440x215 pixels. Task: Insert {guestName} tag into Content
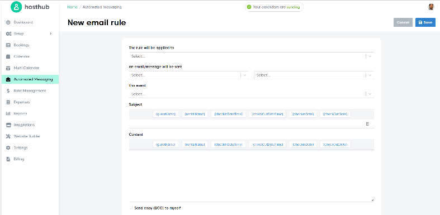(x=165, y=145)
